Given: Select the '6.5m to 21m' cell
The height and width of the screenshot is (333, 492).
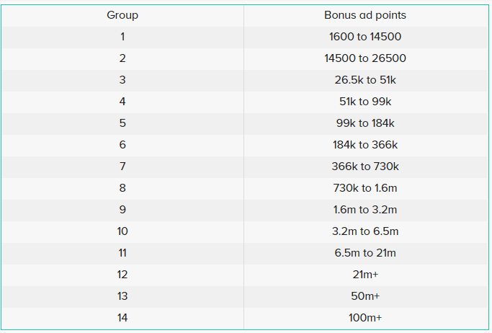Looking at the screenshot, I should tap(365, 253).
